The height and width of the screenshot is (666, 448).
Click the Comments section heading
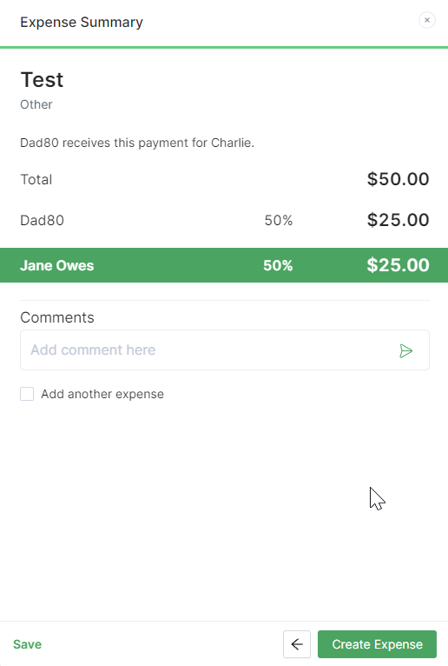(x=57, y=317)
